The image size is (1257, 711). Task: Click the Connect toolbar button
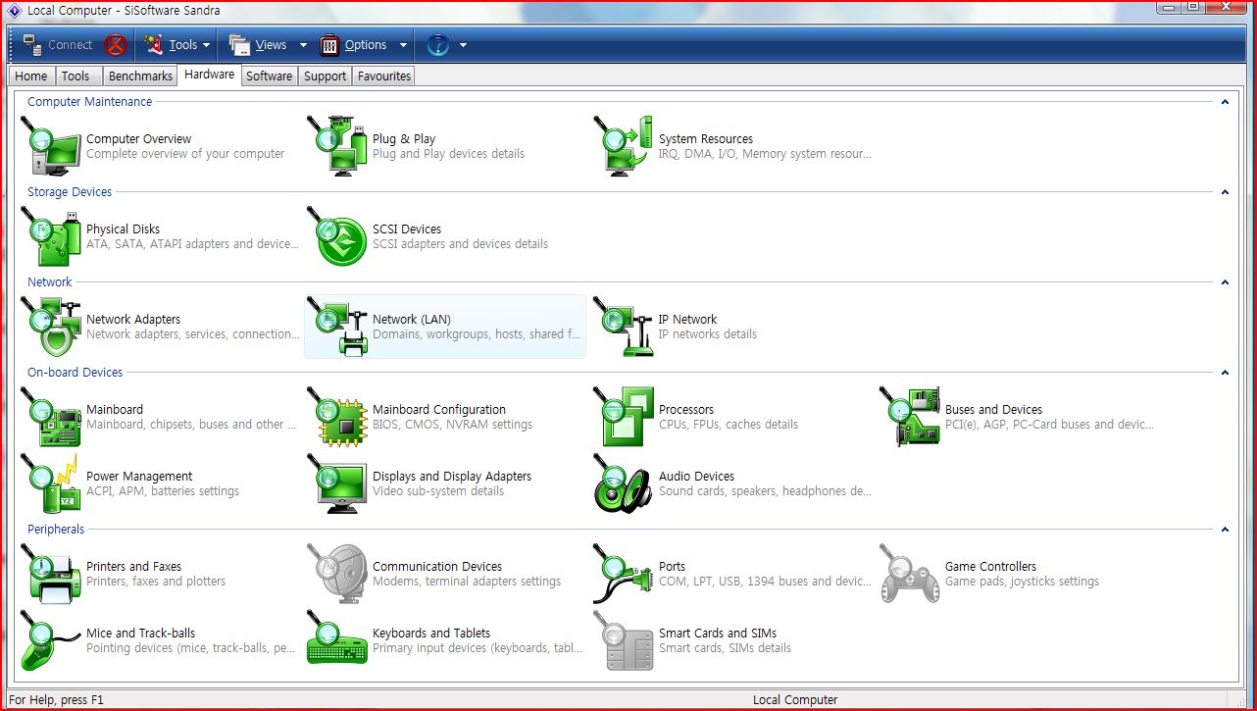(57, 45)
